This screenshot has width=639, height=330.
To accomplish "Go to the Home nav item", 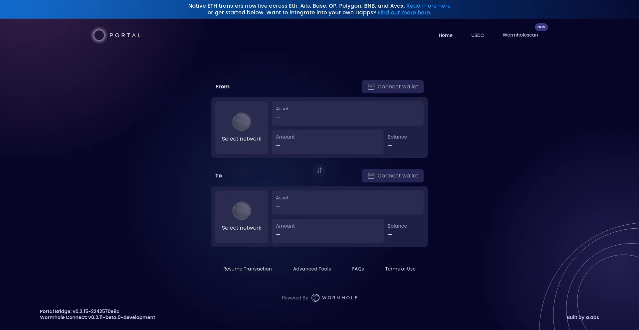I will [446, 35].
